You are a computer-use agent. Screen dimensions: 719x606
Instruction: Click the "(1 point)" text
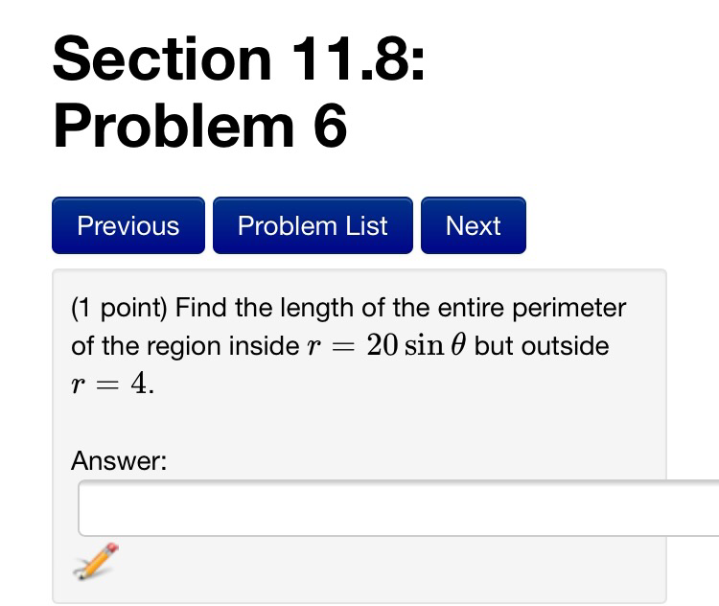coord(120,308)
